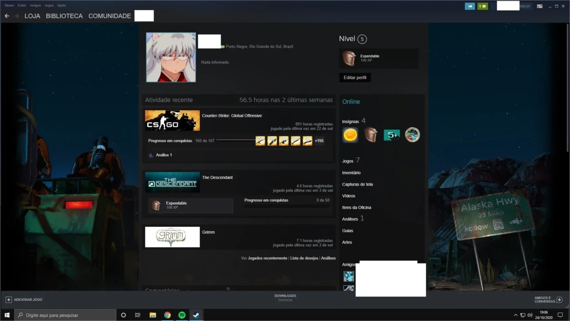The height and width of the screenshot is (321, 570).
Task: Click the thumbs-up icon beside Análise 1
Action: [x=151, y=155]
